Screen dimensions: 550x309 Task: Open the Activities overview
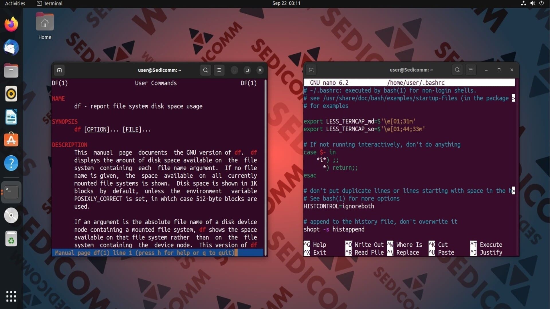tap(15, 3)
